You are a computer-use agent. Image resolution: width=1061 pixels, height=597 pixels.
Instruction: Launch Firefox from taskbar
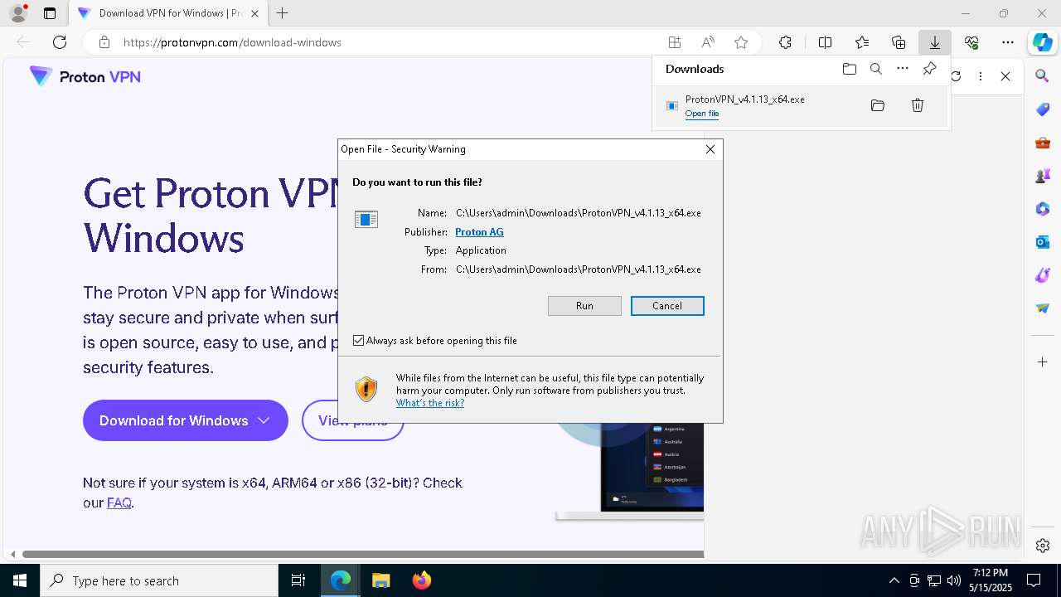tap(422, 580)
